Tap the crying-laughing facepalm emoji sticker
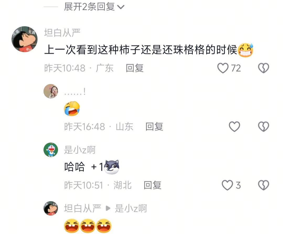 pyautogui.click(x=72, y=108)
